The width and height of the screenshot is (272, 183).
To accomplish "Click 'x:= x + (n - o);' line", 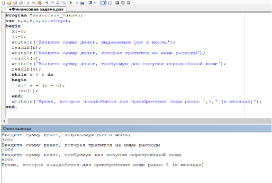I will coord(41,86).
